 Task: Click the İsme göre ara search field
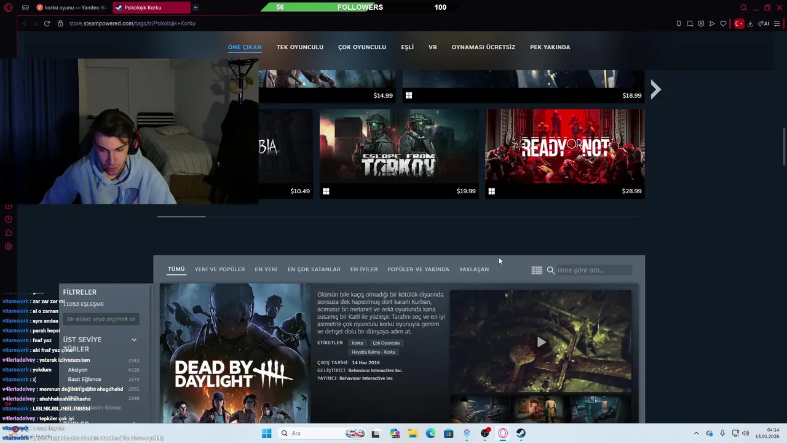tap(593, 270)
